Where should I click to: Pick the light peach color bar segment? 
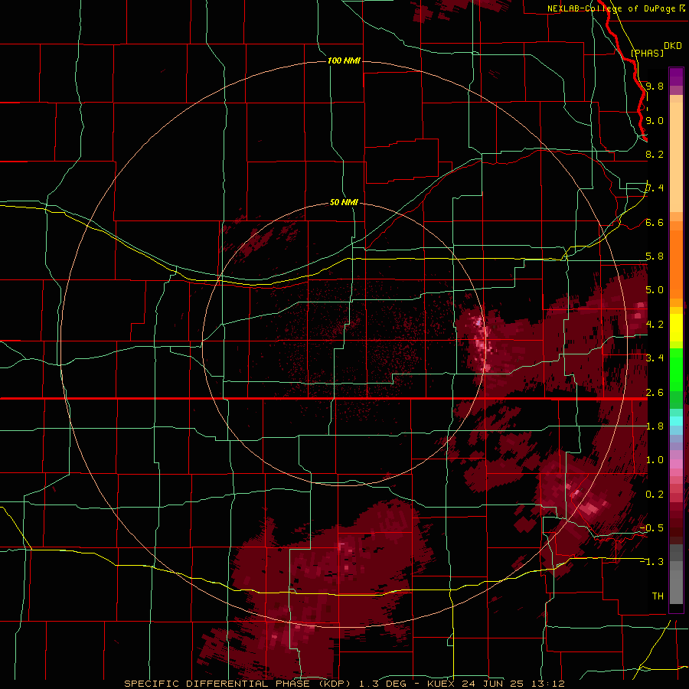[x=676, y=158]
